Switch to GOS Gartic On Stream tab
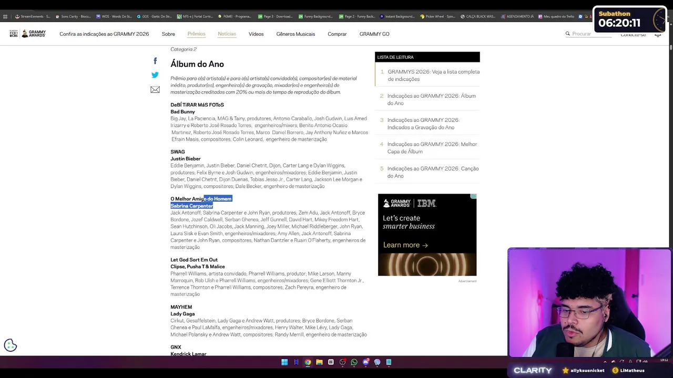Image resolution: width=673 pixels, height=378 pixels. click(x=155, y=16)
